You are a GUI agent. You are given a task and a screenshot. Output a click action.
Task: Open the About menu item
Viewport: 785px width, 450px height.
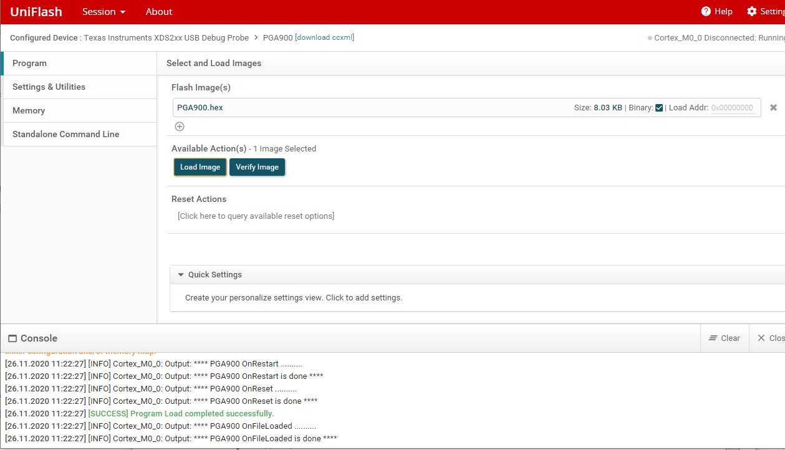click(159, 12)
